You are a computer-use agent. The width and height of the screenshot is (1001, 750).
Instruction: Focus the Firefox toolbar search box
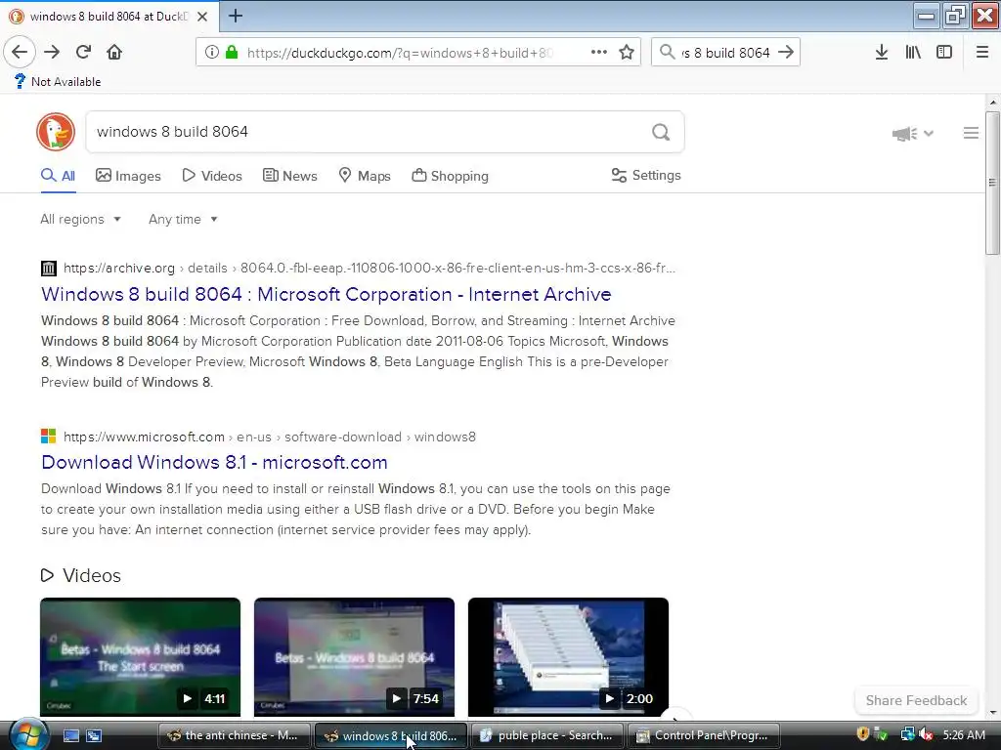pyautogui.click(x=726, y=53)
